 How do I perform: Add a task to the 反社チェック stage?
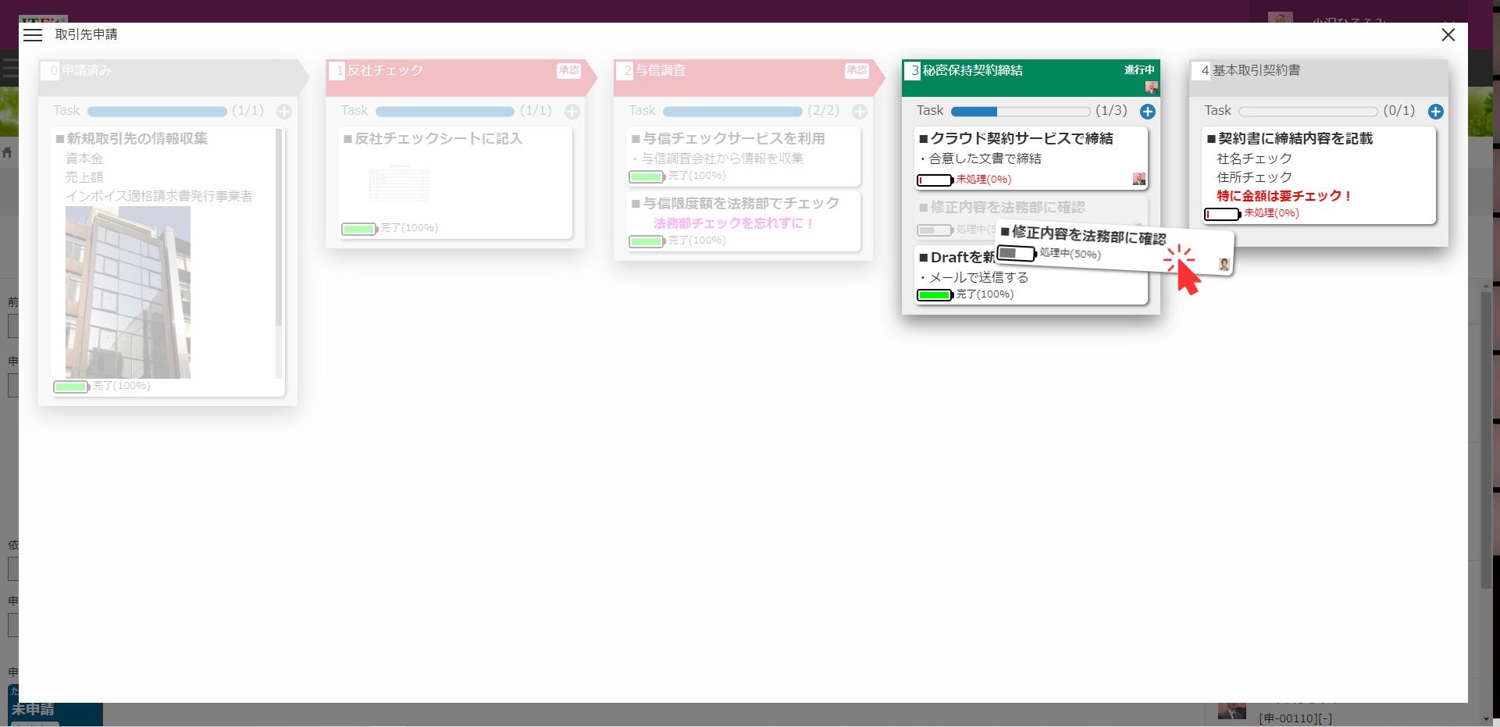point(572,112)
